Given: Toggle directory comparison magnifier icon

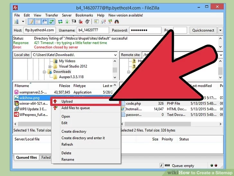Looking at the screenshot, I should (x=103, y=22).
